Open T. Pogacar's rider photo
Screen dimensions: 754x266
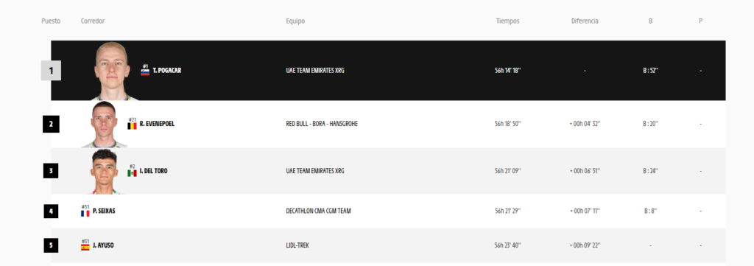coord(113,71)
